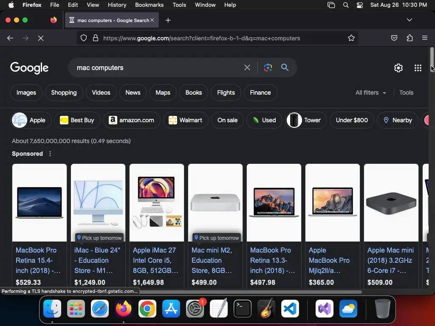Search by image with Google Lens icon

pyautogui.click(x=268, y=67)
